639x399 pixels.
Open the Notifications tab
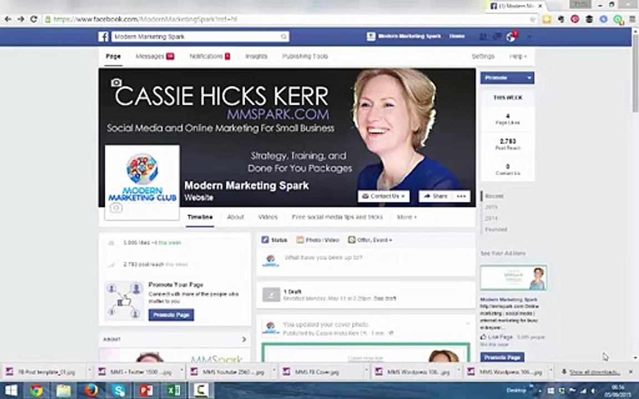tap(210, 56)
